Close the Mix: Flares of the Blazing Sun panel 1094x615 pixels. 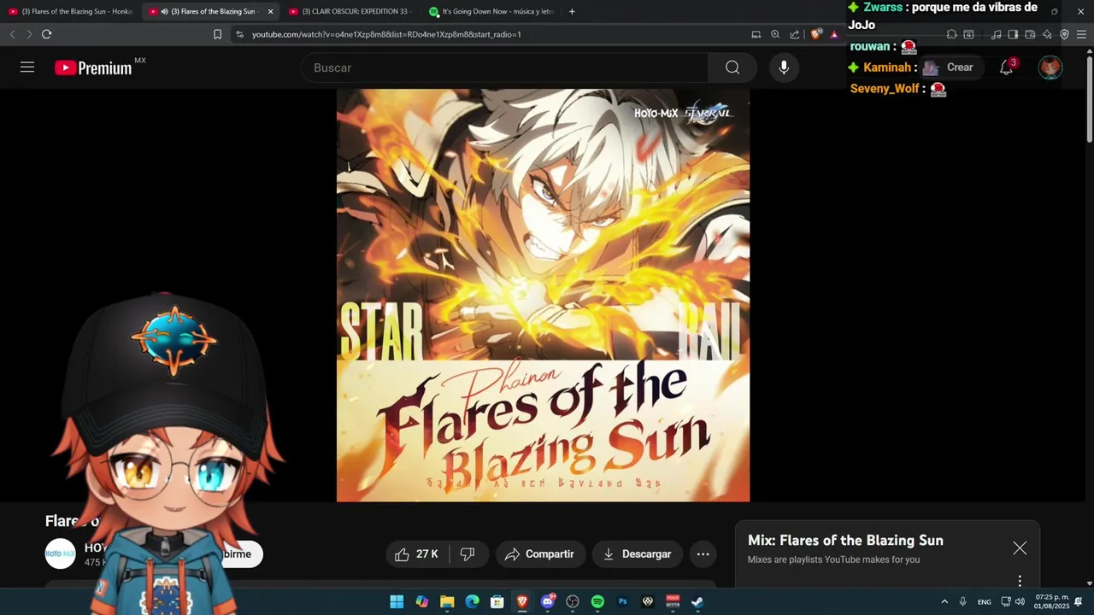(1020, 548)
